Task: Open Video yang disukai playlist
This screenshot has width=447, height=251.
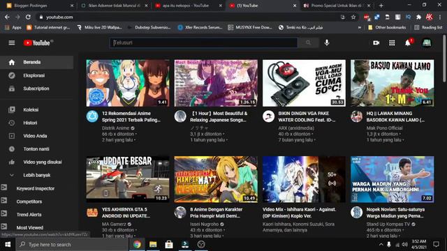Action: [x=37, y=162]
